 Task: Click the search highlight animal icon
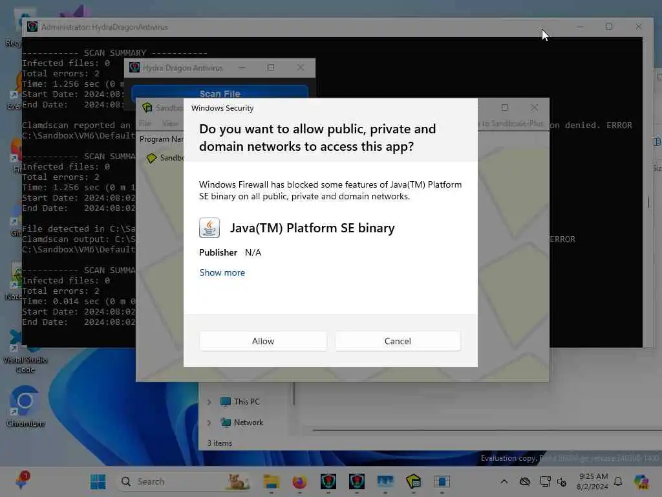pyautogui.click(x=237, y=481)
